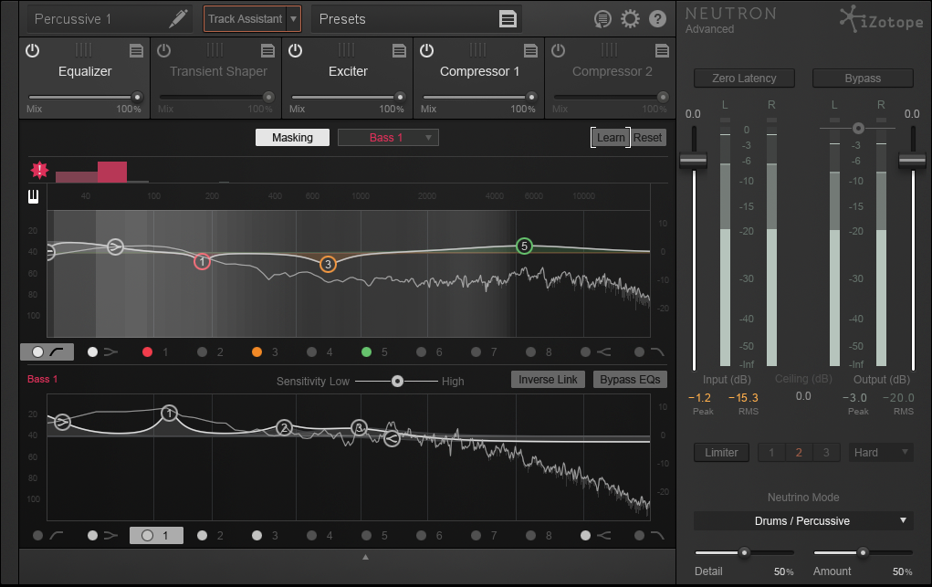Image resolution: width=932 pixels, height=587 pixels.
Task: Collapse panel using bottom triangle arrow
Action: pos(365,557)
